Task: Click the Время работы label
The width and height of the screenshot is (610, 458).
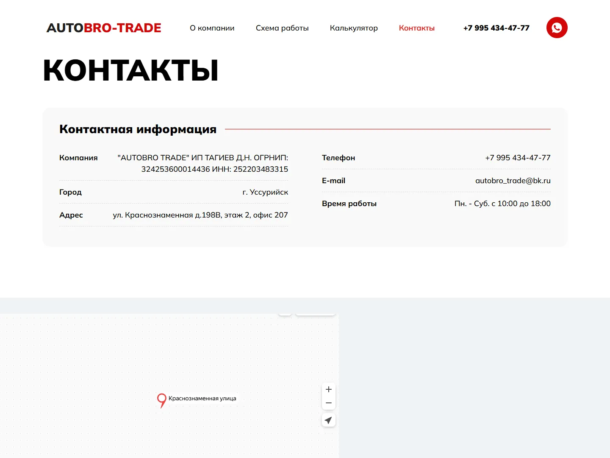Action: click(x=349, y=204)
